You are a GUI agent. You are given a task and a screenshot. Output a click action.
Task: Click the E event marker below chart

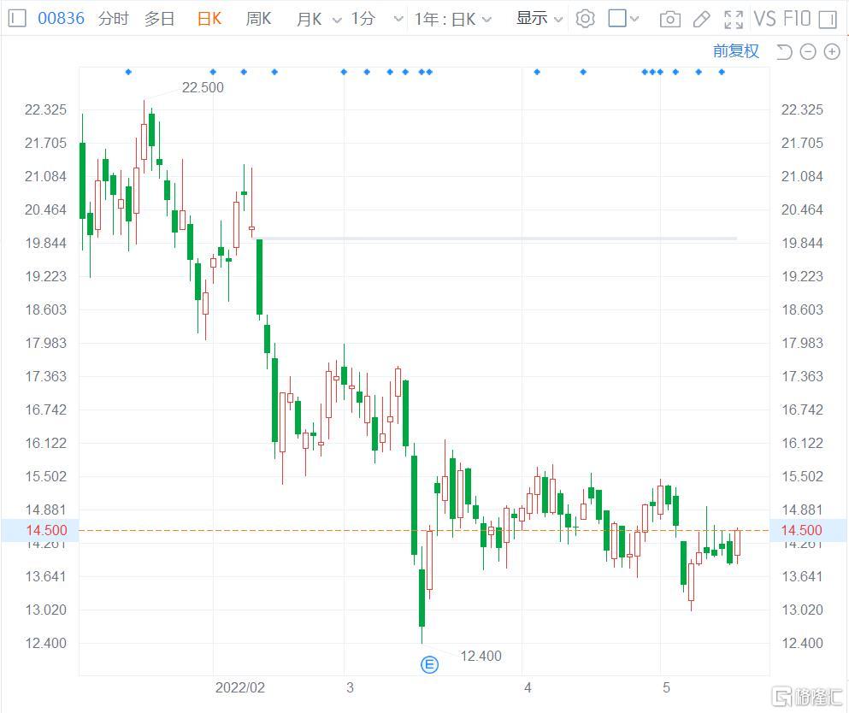tap(430, 664)
